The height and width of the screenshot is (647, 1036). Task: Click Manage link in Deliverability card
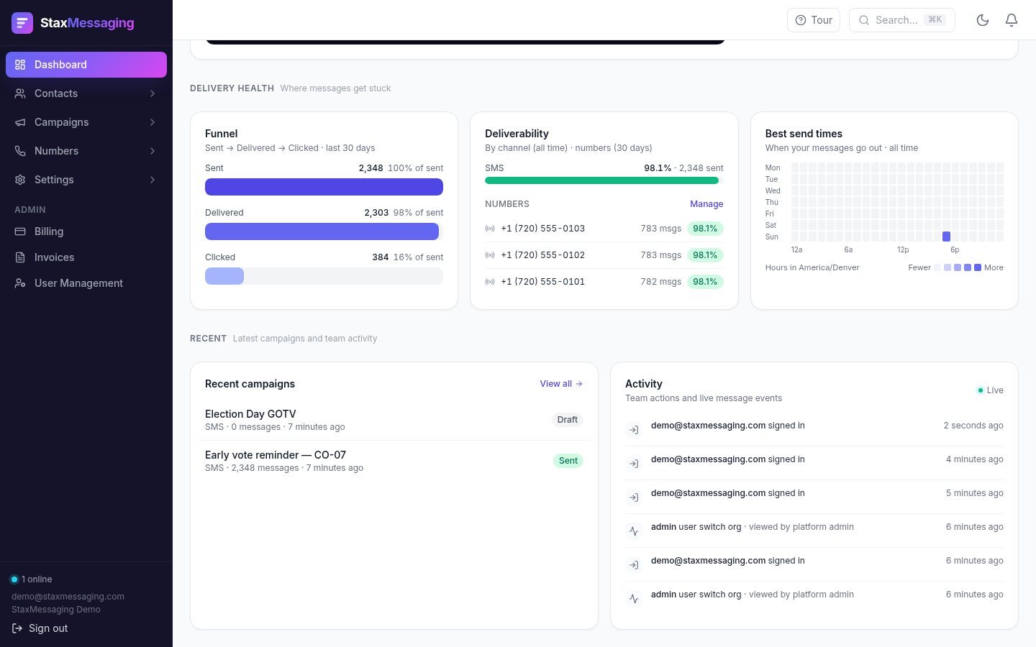(706, 204)
